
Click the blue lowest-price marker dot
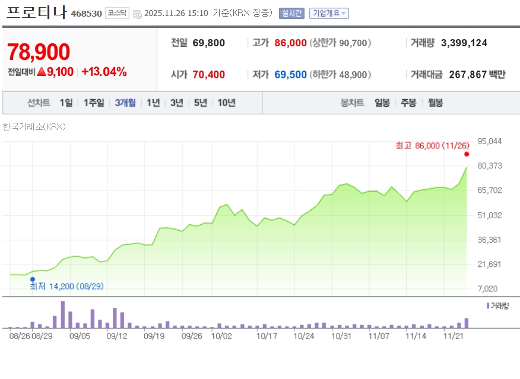[x=33, y=279]
